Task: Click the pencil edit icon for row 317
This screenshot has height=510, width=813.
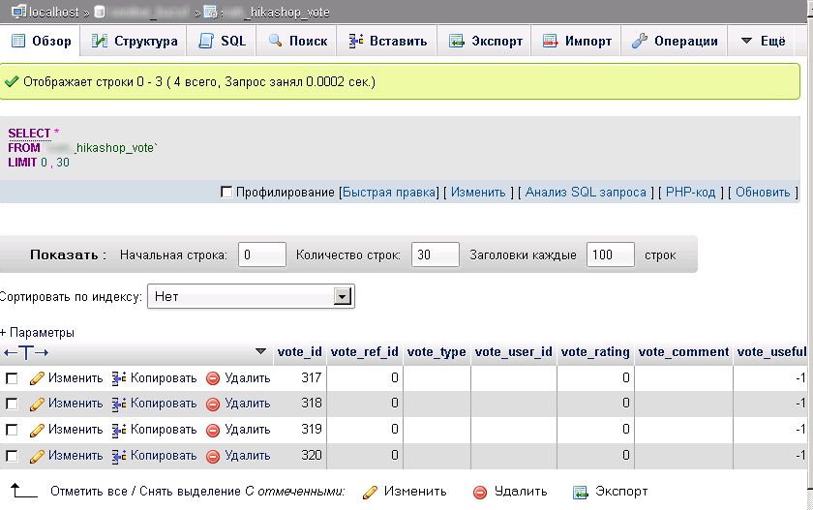Action: point(38,377)
